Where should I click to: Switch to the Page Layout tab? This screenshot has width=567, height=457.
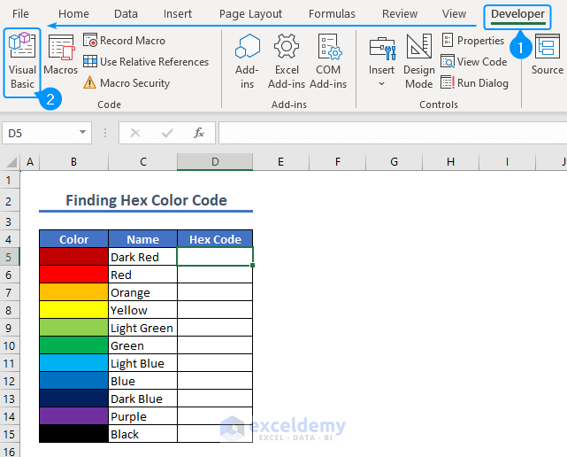click(250, 14)
